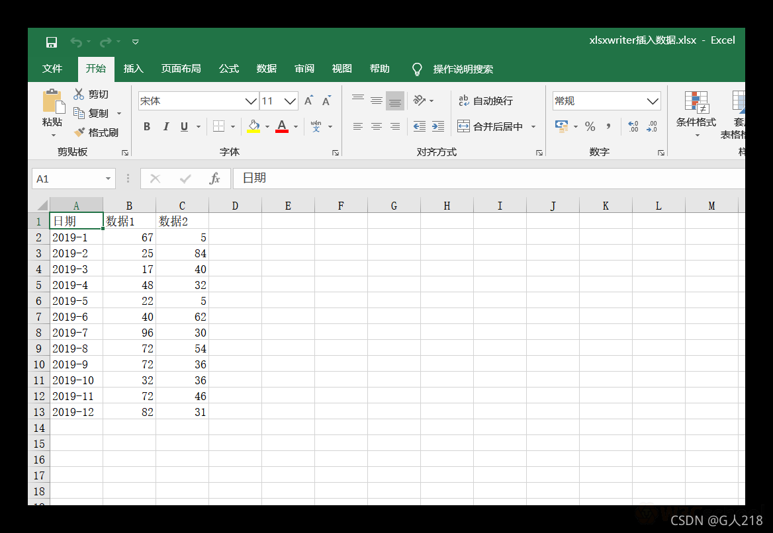Image resolution: width=773 pixels, height=533 pixels.
Task: Switch to the 插入 ribbon tab
Action: pyautogui.click(x=133, y=69)
